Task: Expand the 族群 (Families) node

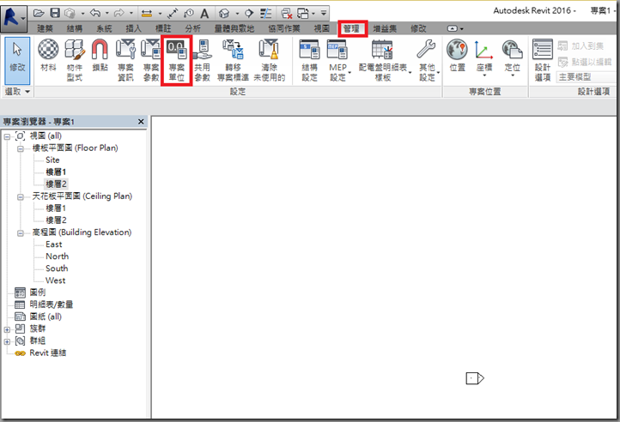Action: [7, 329]
